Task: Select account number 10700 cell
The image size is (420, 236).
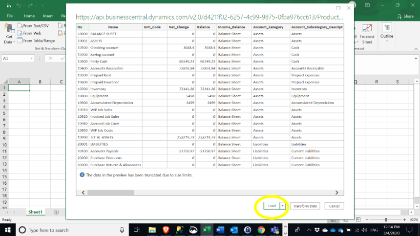Action: point(83,89)
